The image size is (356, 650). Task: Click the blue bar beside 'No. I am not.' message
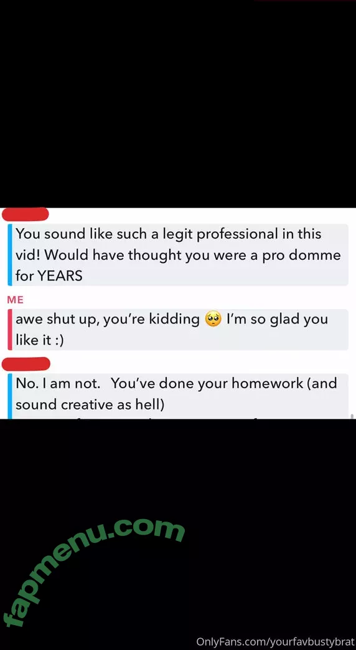pos(9,396)
